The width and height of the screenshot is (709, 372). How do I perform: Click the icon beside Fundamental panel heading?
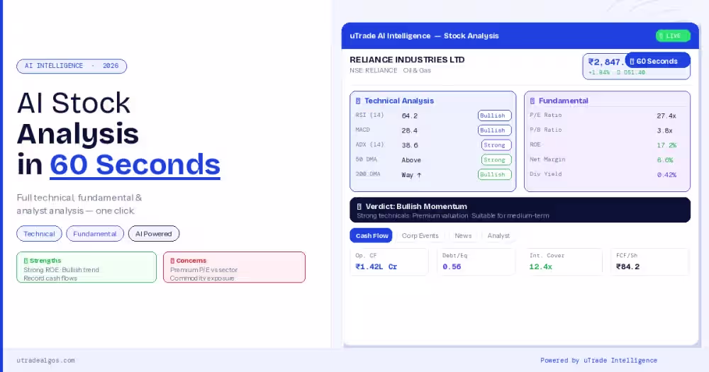[x=532, y=101]
